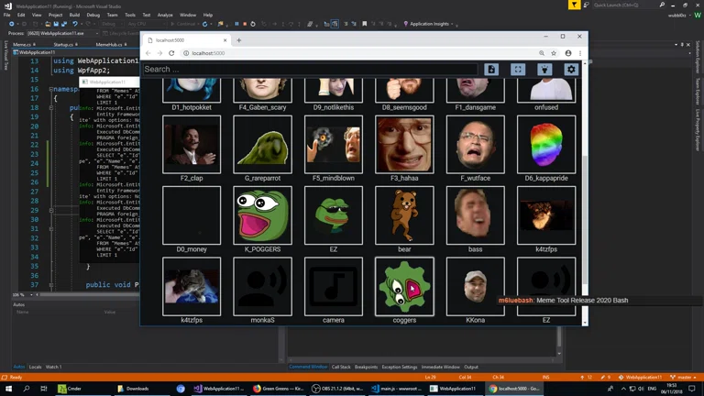Open the Analyze menu
704x396 pixels.
pyautogui.click(x=165, y=15)
